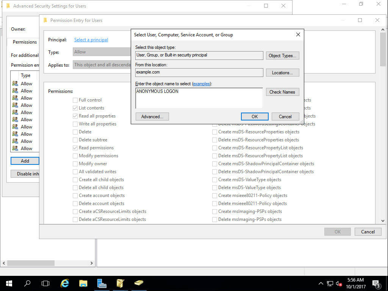
Task: Click the Start button
Action: click(x=8, y=283)
